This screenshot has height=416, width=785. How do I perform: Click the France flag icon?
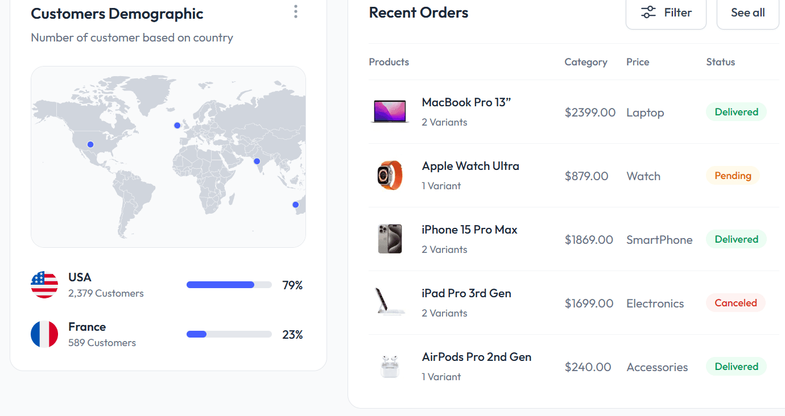point(44,334)
